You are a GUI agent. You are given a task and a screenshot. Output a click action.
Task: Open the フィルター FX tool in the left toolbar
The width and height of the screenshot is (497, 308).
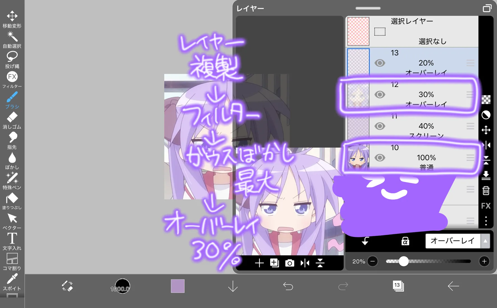(x=12, y=80)
